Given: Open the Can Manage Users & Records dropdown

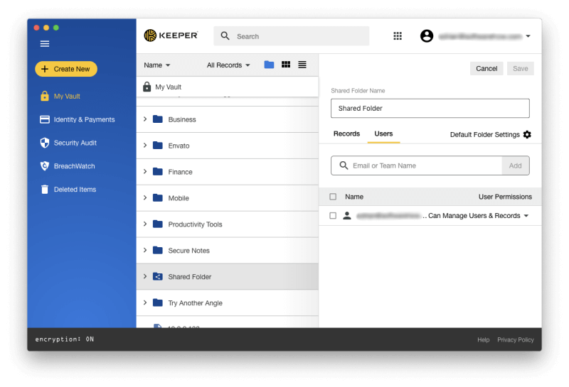Looking at the screenshot, I should point(478,216).
